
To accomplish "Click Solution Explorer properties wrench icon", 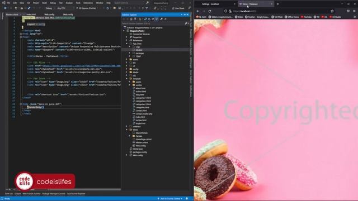I will 161,19.
